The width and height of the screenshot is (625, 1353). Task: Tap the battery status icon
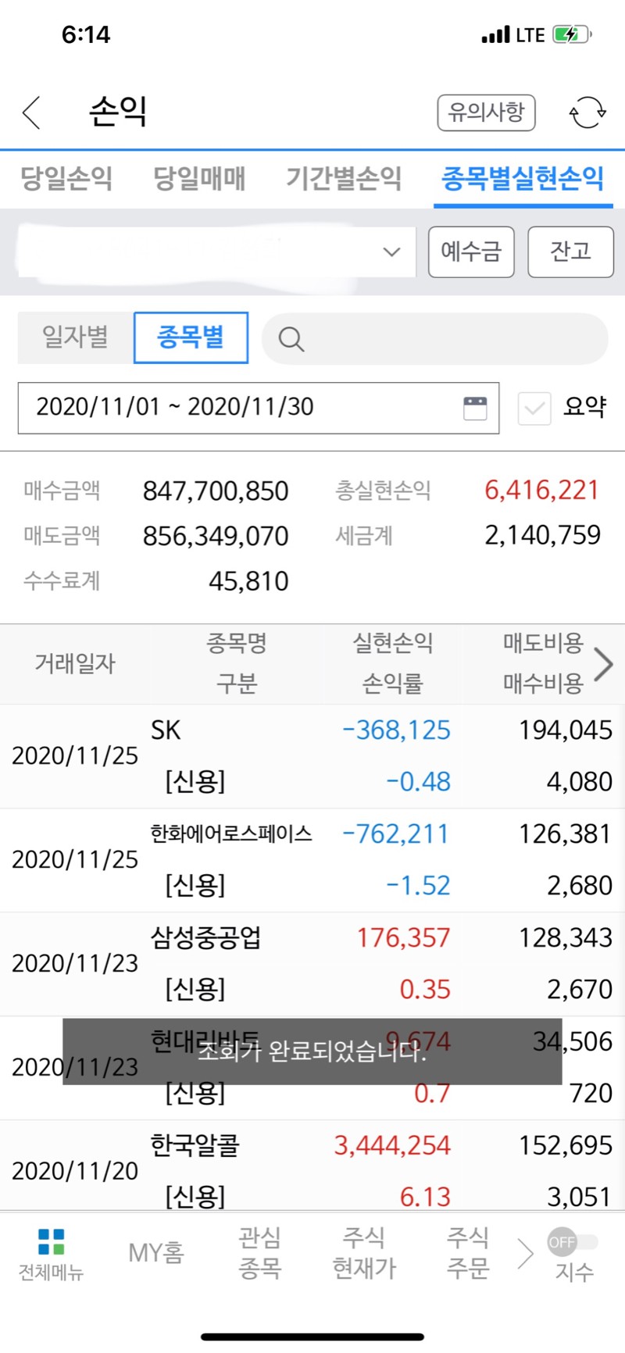click(572, 34)
